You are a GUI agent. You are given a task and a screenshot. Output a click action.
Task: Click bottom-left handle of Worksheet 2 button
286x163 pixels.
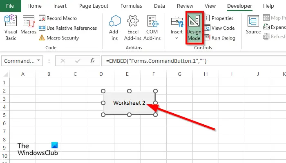pyautogui.click(x=103, y=115)
